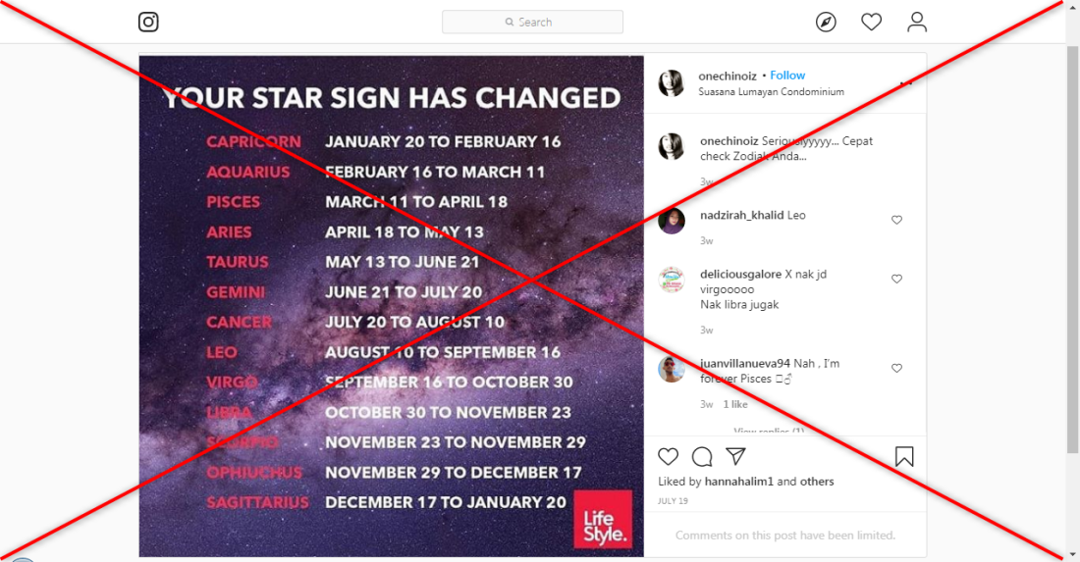Open hannahalim1 profile in likes
Image resolution: width=1080 pixels, height=562 pixels.
[739, 482]
